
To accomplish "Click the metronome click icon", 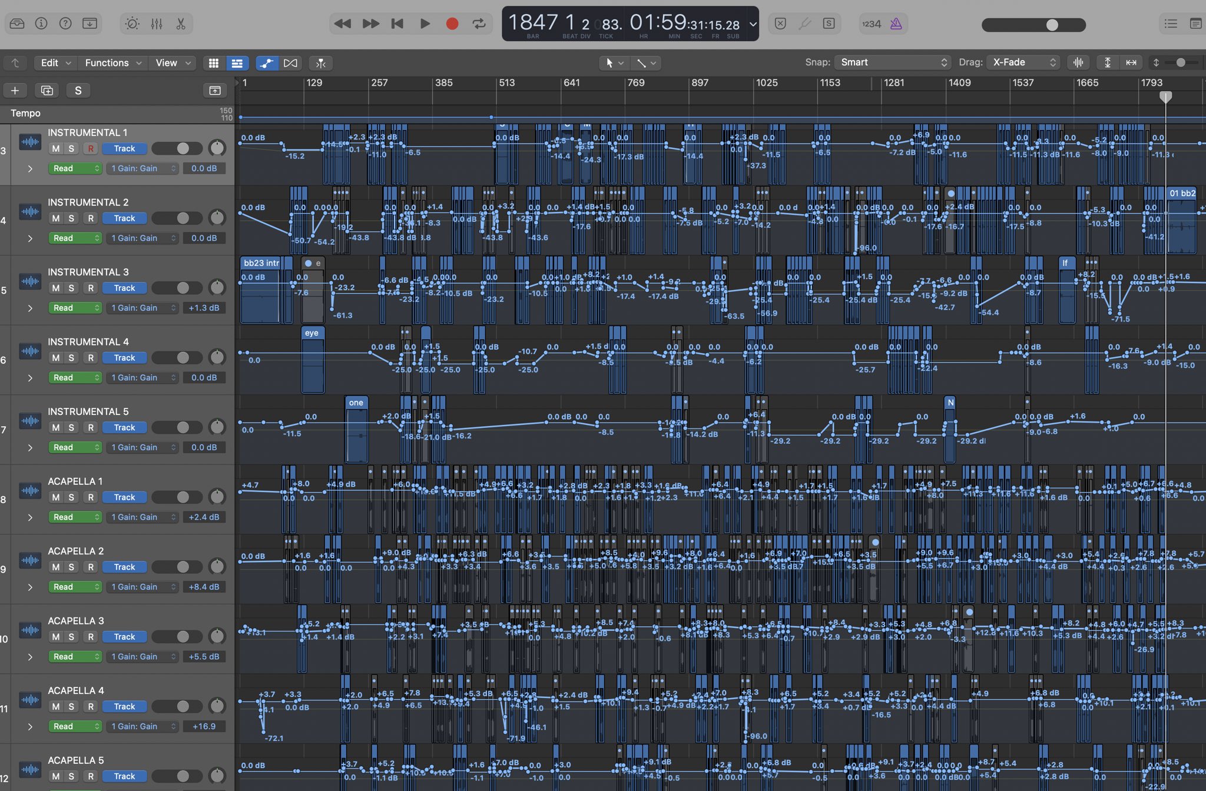I will [x=896, y=24].
